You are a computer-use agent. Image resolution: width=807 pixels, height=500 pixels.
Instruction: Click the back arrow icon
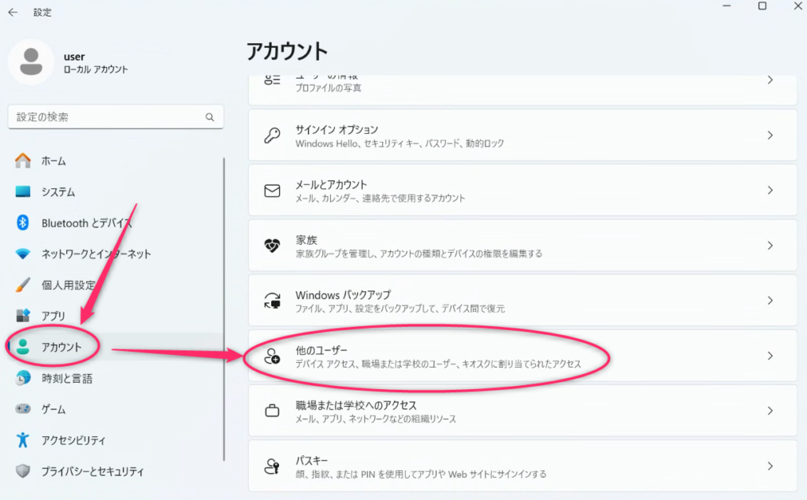(x=13, y=13)
